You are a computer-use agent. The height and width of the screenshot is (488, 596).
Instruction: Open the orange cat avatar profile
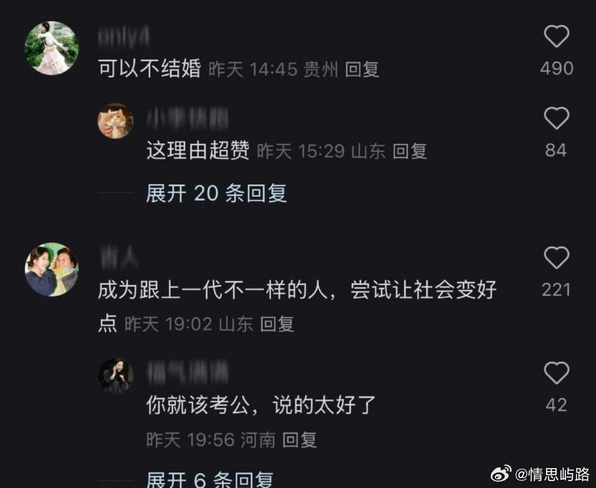(116, 121)
